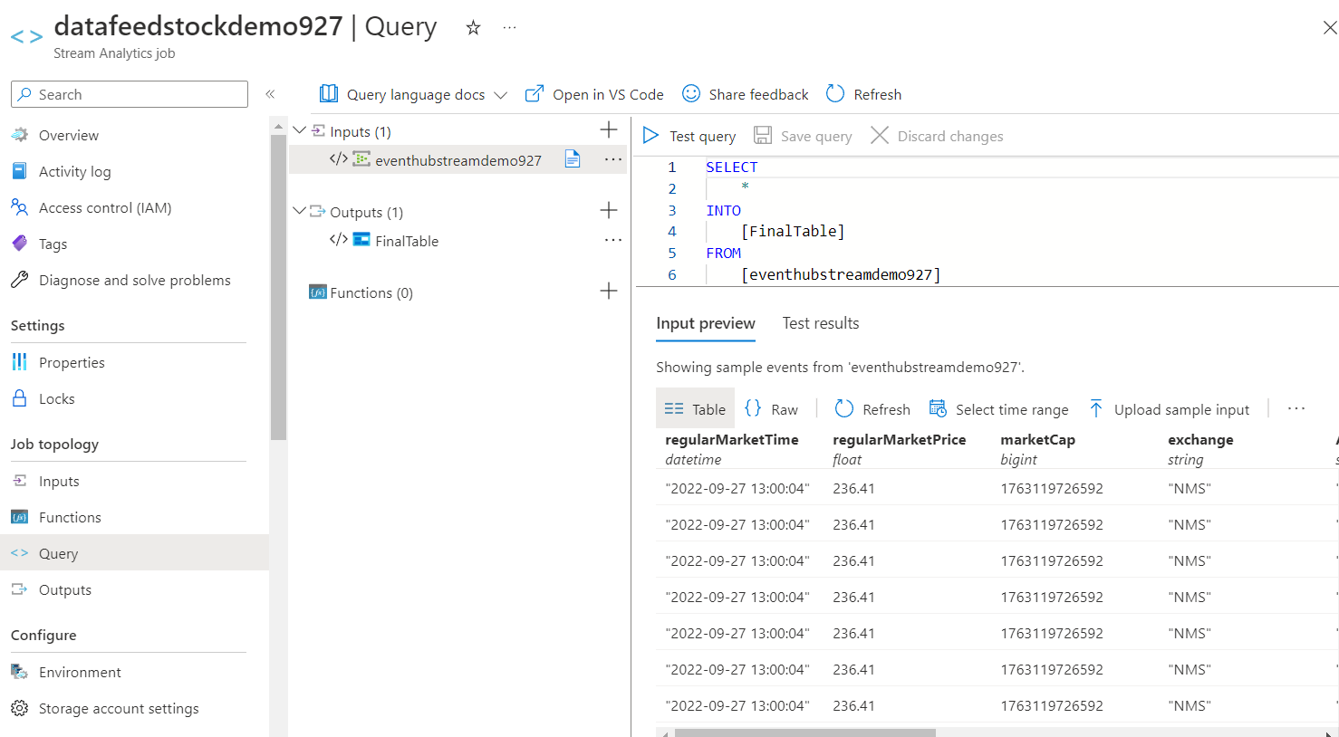The height and width of the screenshot is (737, 1339).
Task: Click the Search box in the sidebar
Action: (x=129, y=94)
